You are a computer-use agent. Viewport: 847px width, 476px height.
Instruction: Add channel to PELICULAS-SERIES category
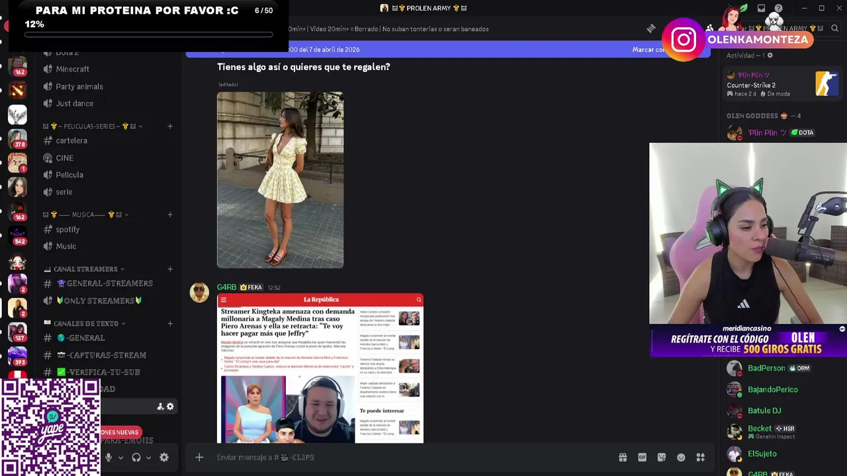[170, 126]
